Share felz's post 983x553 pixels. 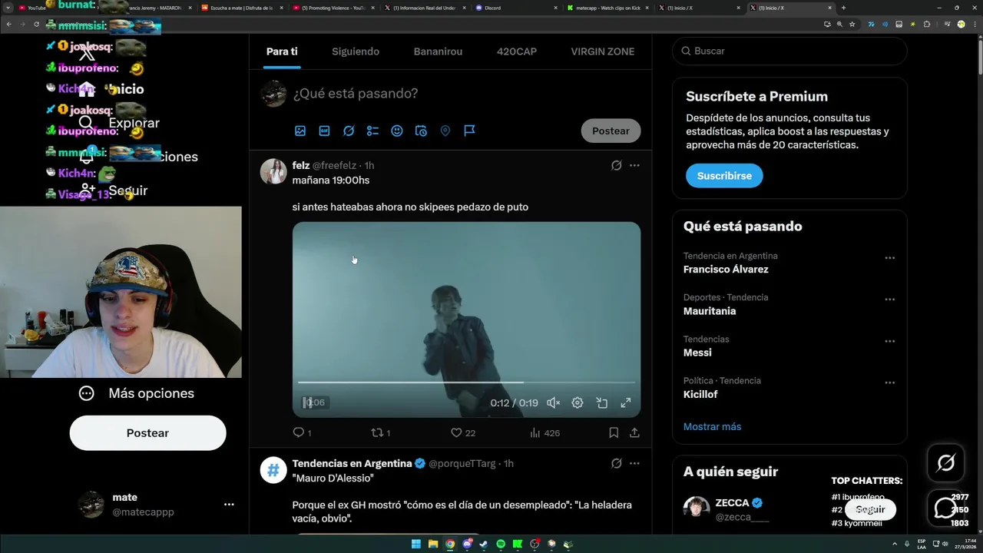[x=634, y=433]
